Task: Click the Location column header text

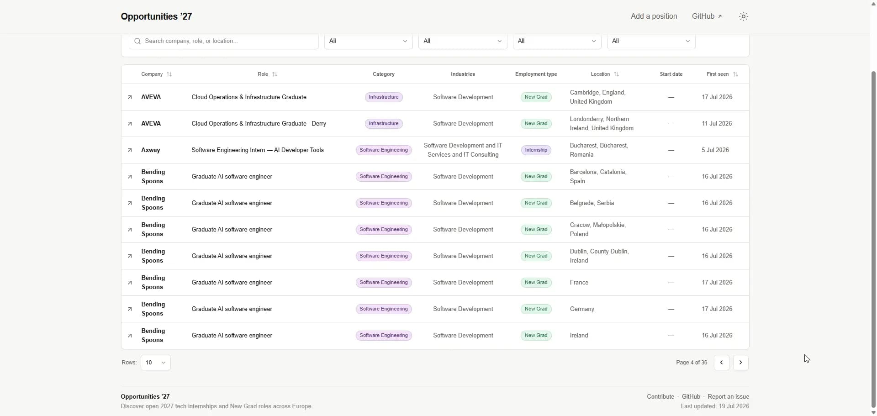Action: pos(600,74)
